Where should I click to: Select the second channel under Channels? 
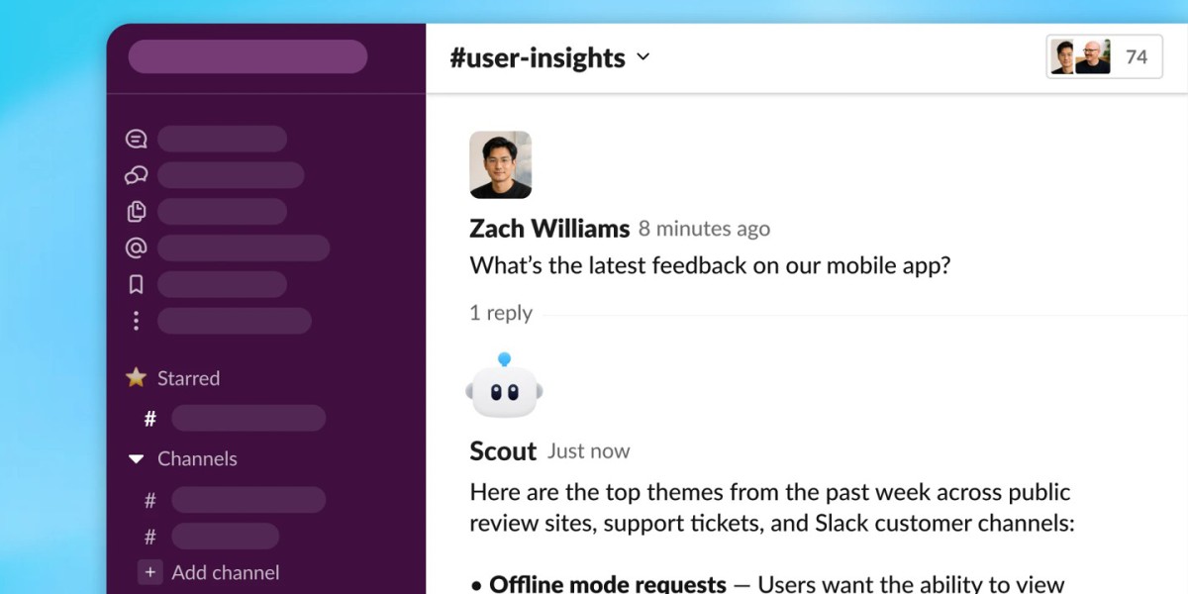(x=225, y=537)
